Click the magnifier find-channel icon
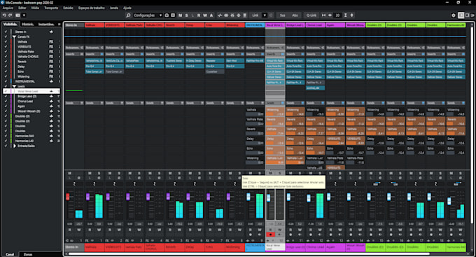 [x=128, y=15]
